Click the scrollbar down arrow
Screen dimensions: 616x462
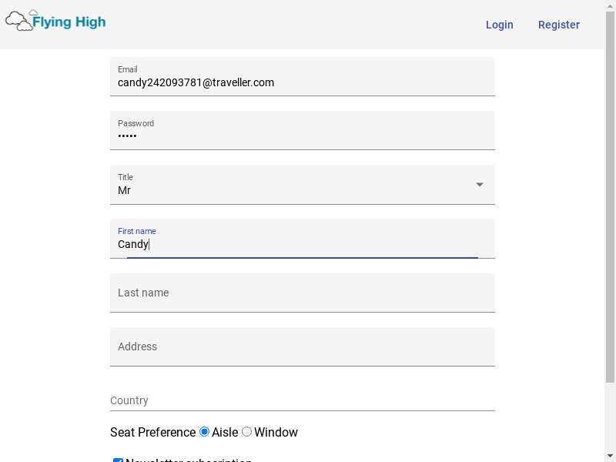[610, 455]
